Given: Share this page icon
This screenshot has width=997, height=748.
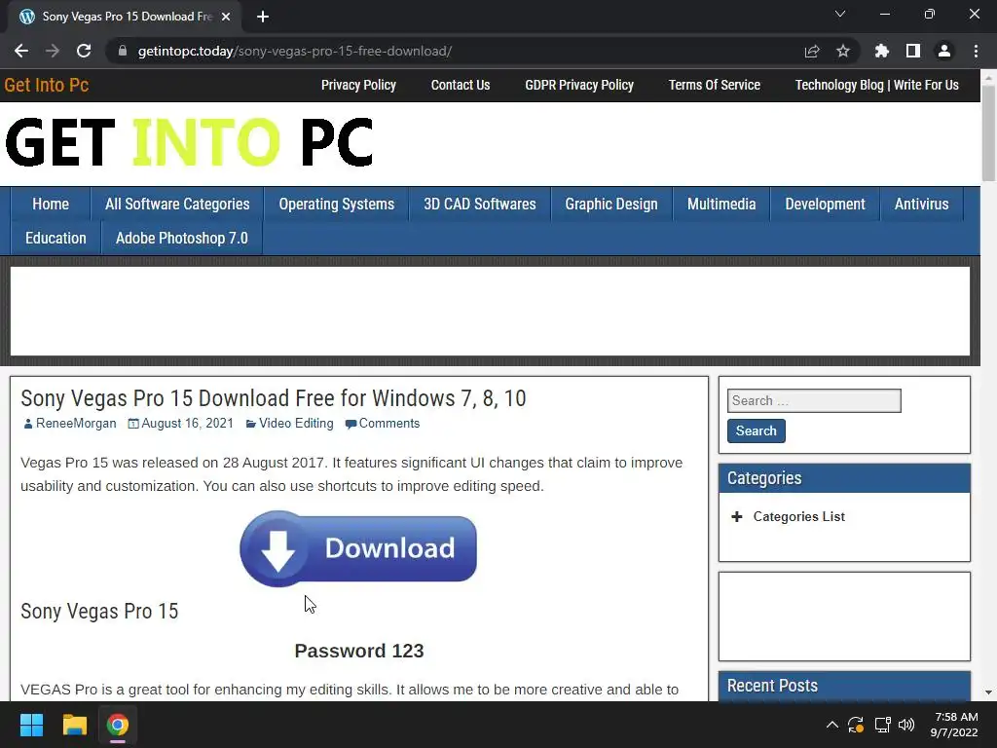Looking at the screenshot, I should point(812,51).
